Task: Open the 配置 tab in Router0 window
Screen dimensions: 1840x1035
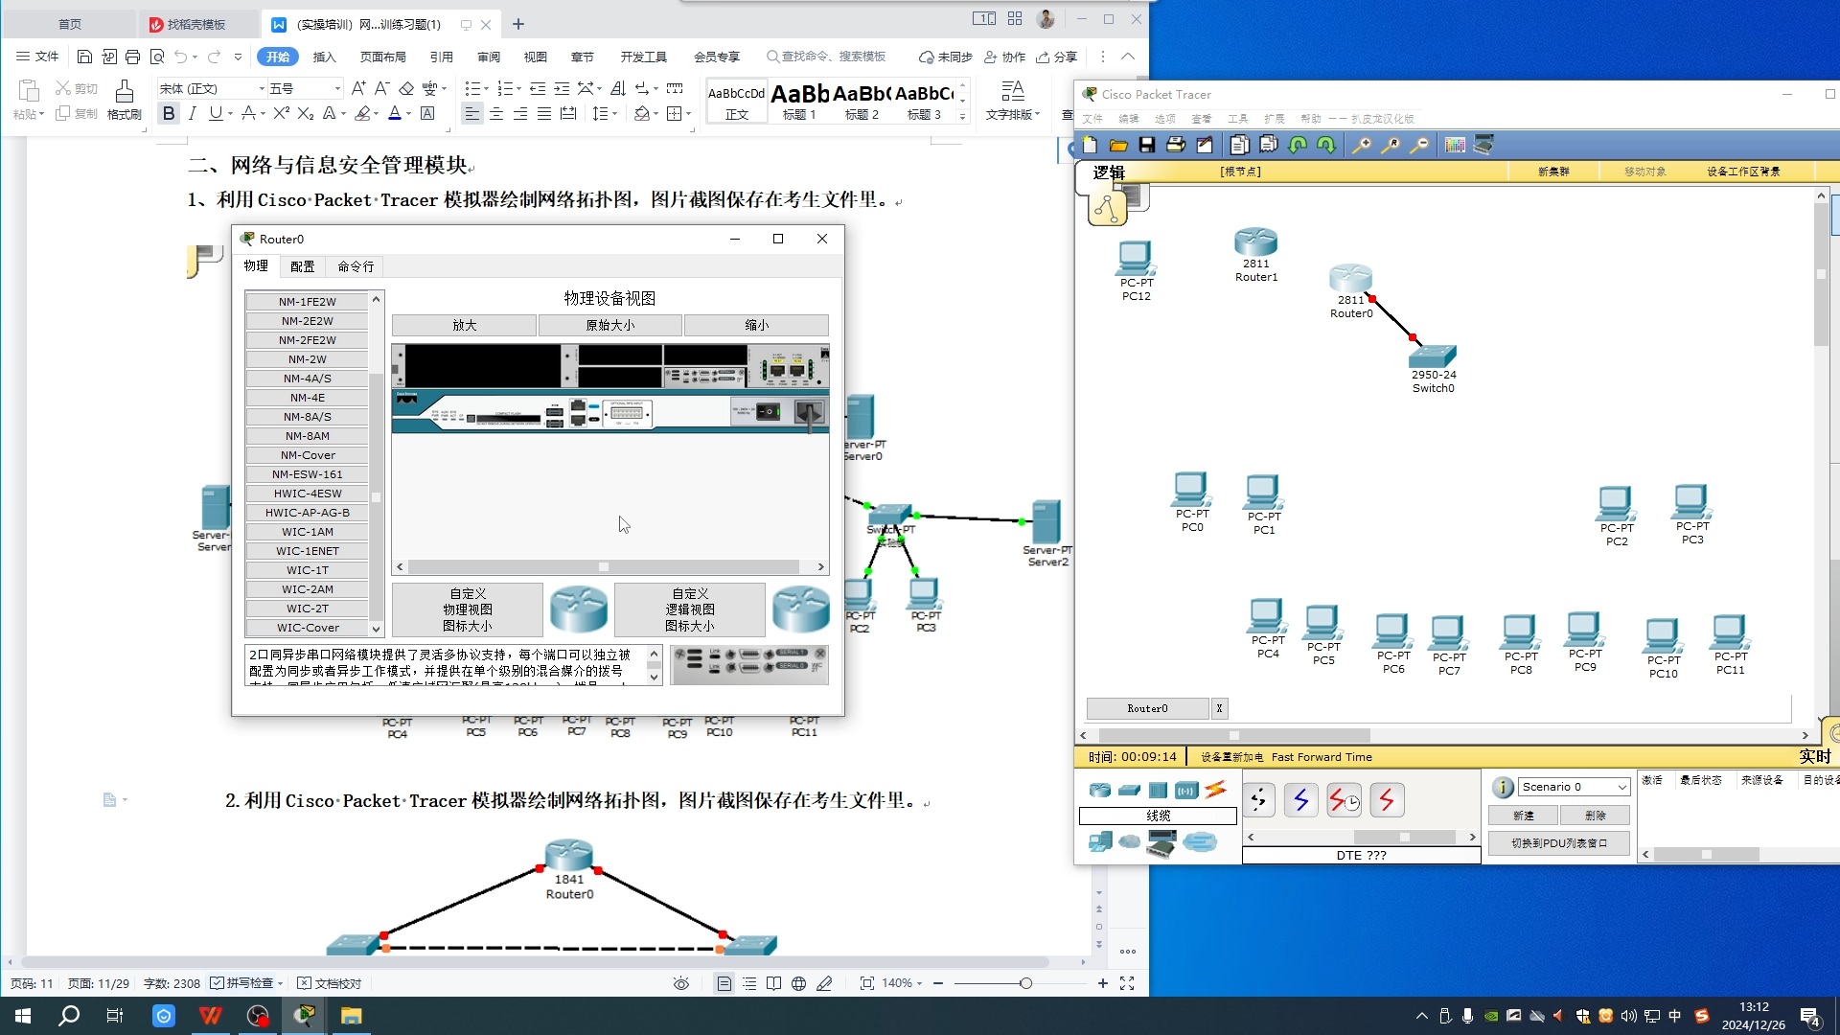Action: [303, 266]
